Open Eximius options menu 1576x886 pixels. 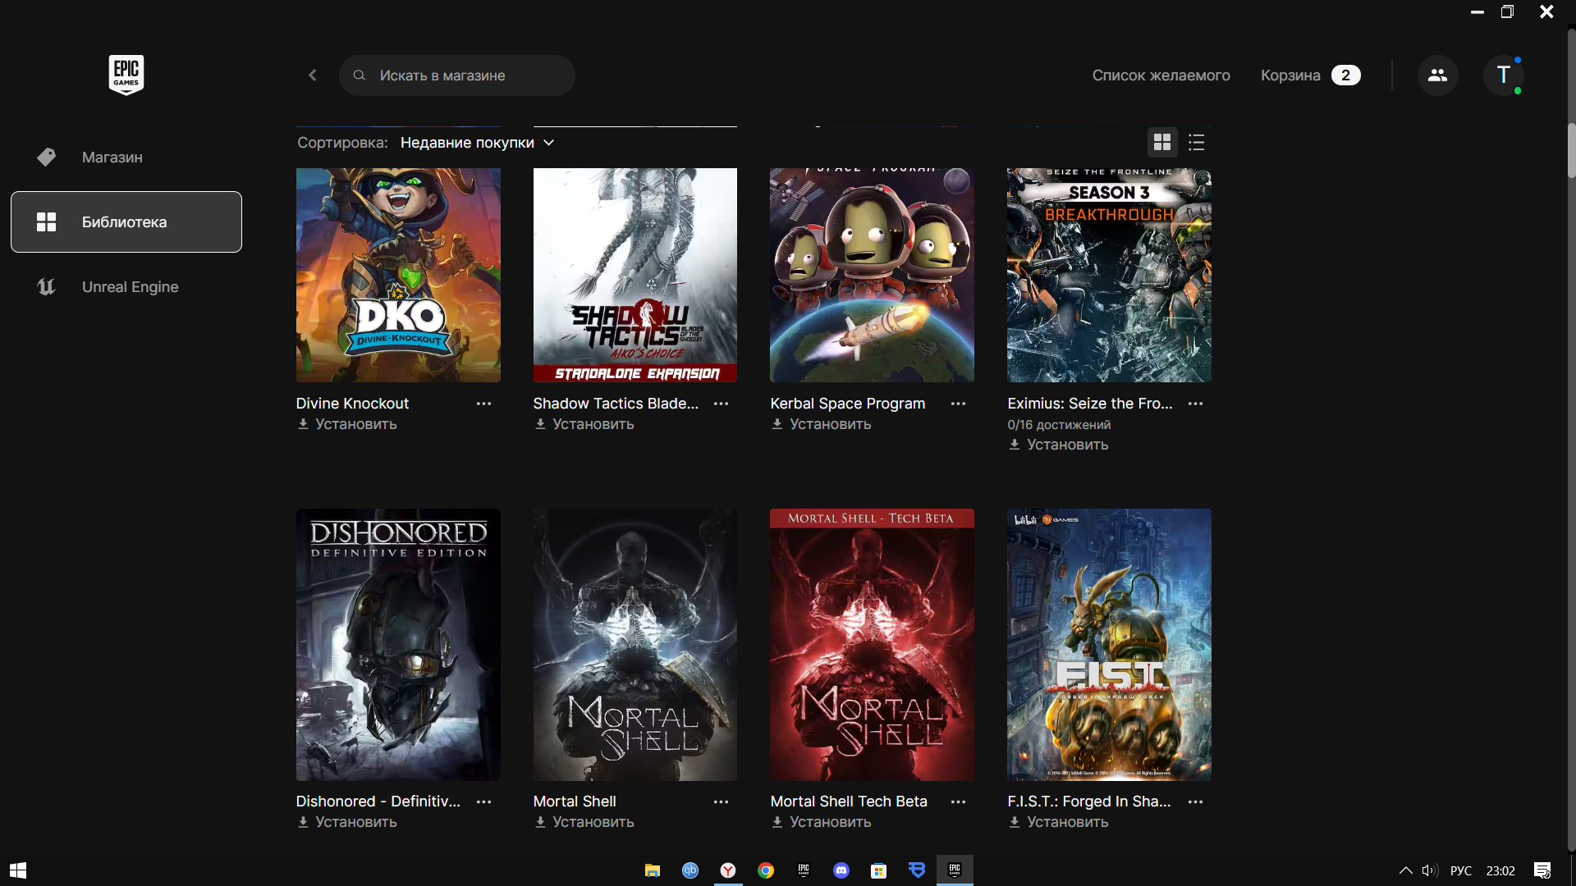coord(1195,404)
